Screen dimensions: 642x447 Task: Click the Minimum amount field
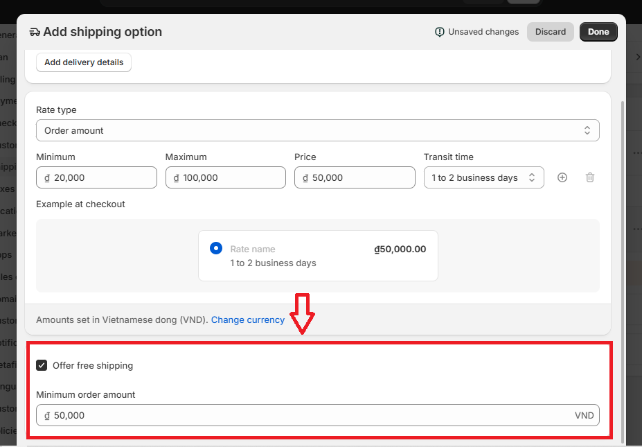96,177
